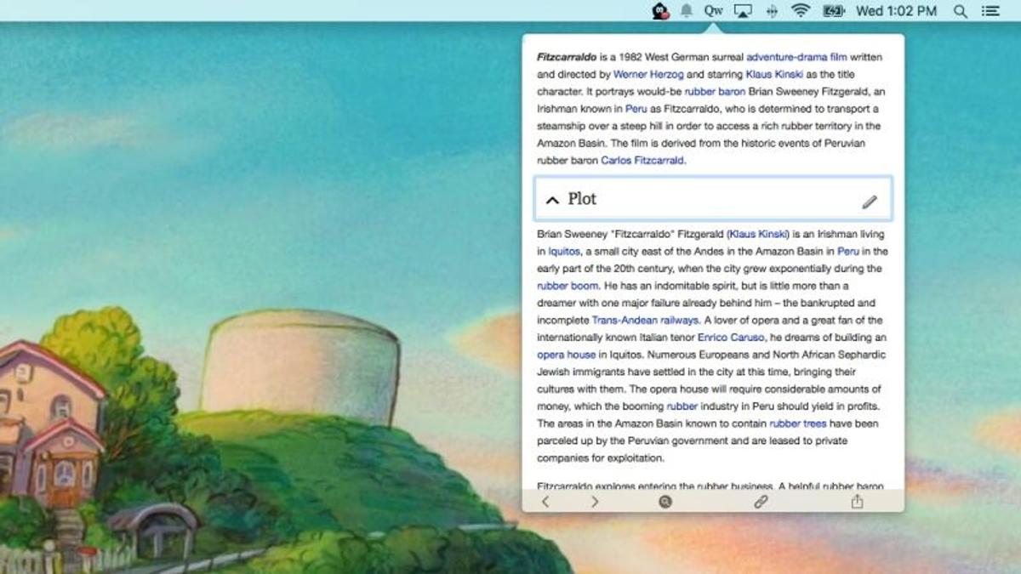Edit the Plot section with pencil icon
Viewport: 1021px width, 574px height.
[869, 202]
